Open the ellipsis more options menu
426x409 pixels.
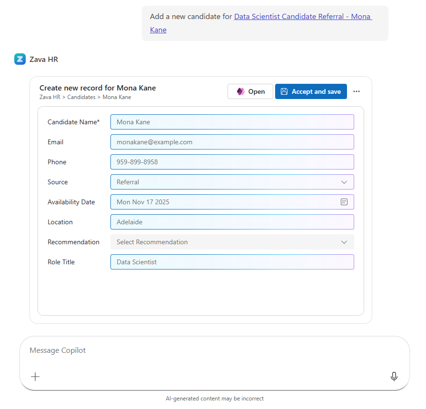357,91
